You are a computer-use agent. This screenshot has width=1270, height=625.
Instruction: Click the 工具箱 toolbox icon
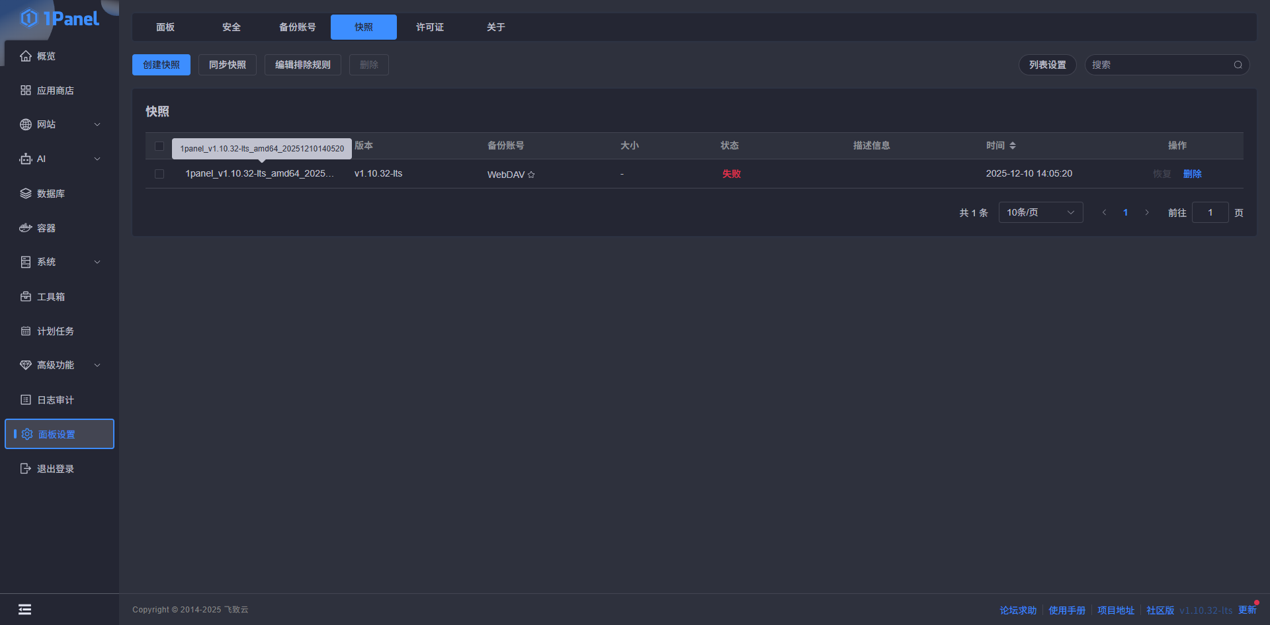26,297
